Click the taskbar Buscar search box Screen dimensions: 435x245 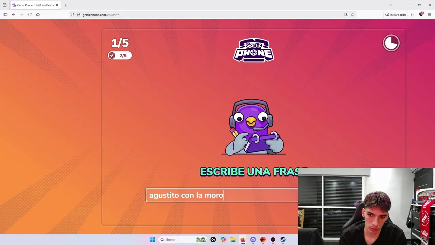pyautogui.click(x=183, y=240)
